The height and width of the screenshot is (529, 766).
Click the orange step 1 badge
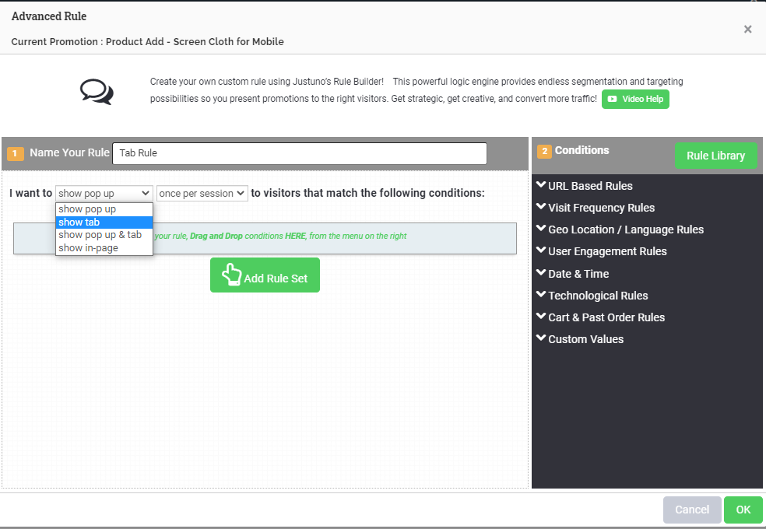[14, 154]
